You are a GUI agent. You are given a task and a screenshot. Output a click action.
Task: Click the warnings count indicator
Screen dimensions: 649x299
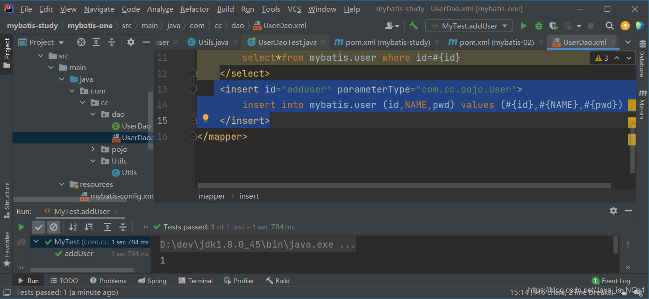(x=602, y=58)
